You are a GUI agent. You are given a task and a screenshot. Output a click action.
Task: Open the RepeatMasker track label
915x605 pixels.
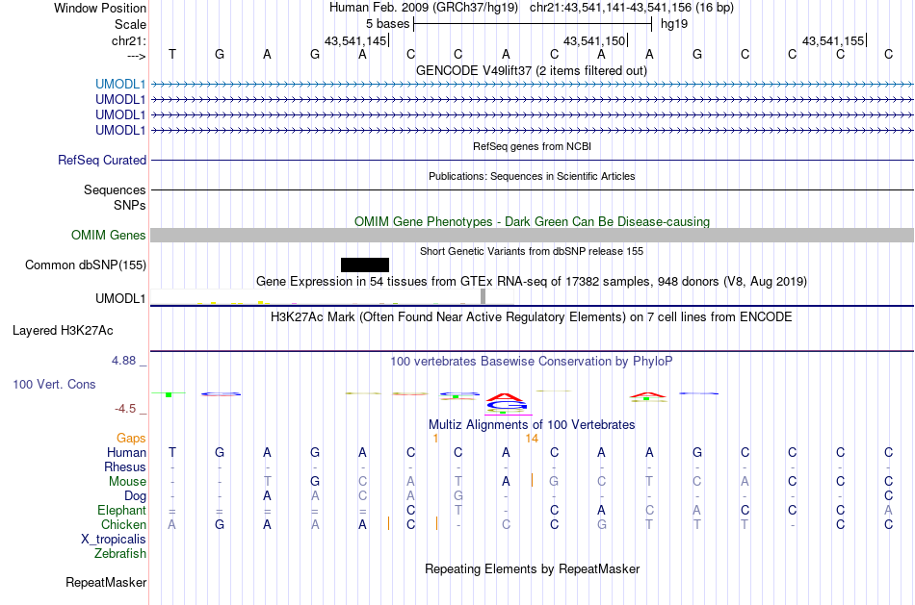106,582
